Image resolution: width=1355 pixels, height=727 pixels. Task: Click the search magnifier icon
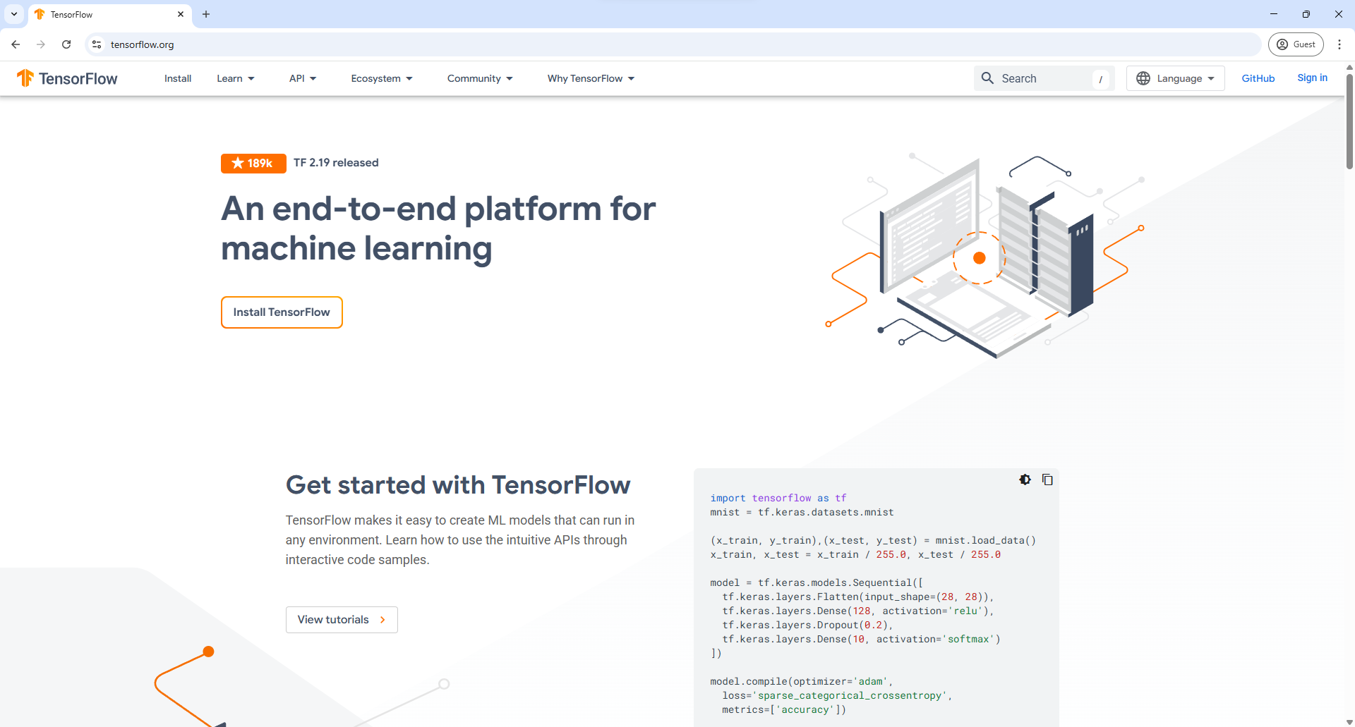pos(987,78)
